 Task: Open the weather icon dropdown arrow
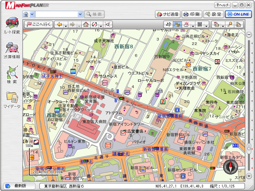click(193, 26)
